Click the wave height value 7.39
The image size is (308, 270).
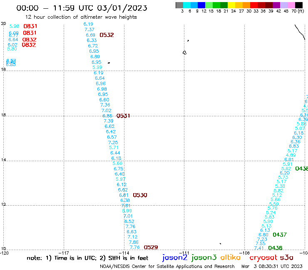pyautogui.click(x=109, y=121)
